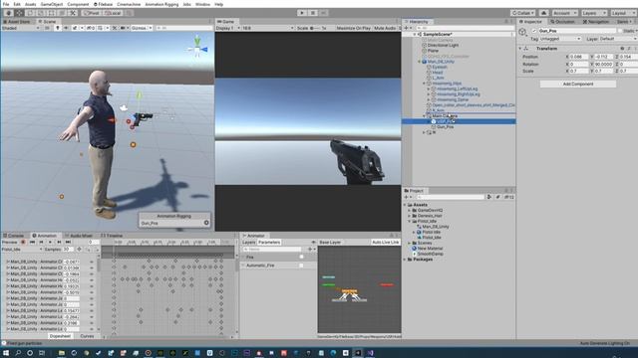Enable the animation Record button
This screenshot has width=638, height=358.
pyautogui.click(x=23, y=243)
